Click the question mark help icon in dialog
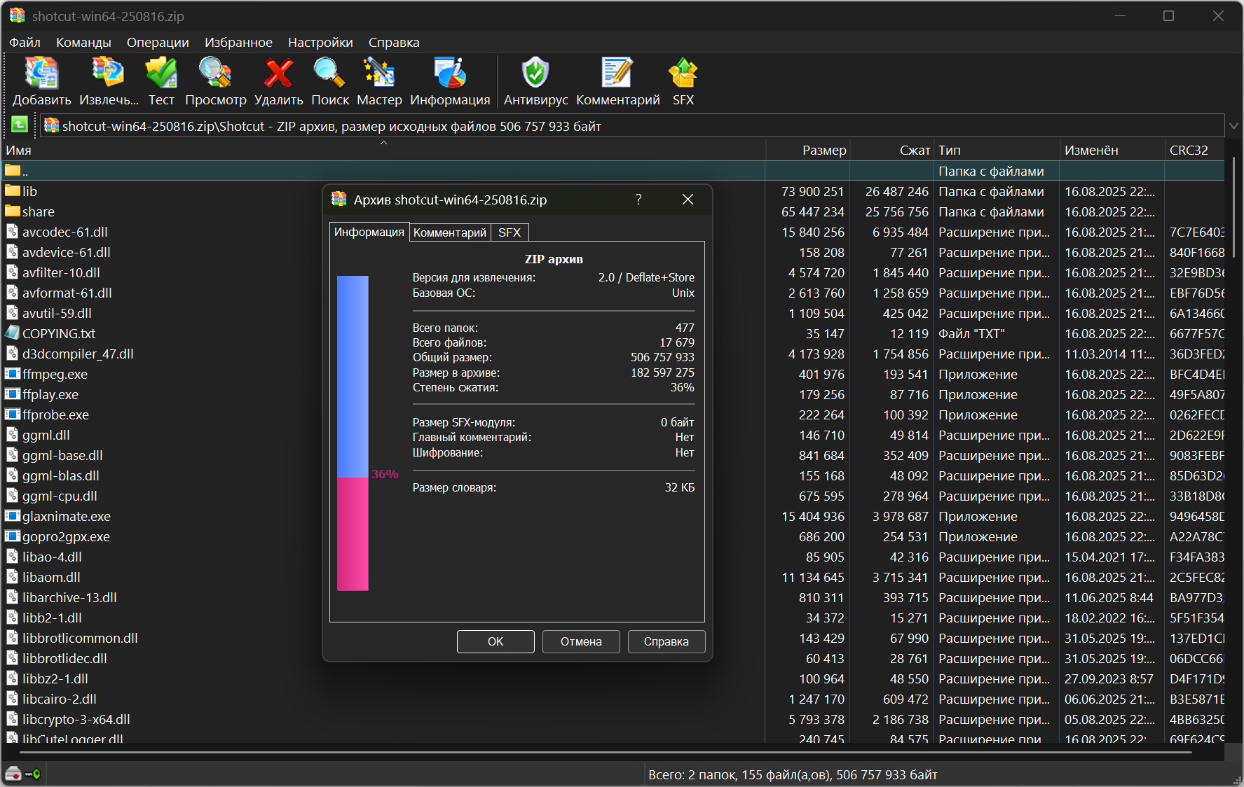 click(638, 200)
